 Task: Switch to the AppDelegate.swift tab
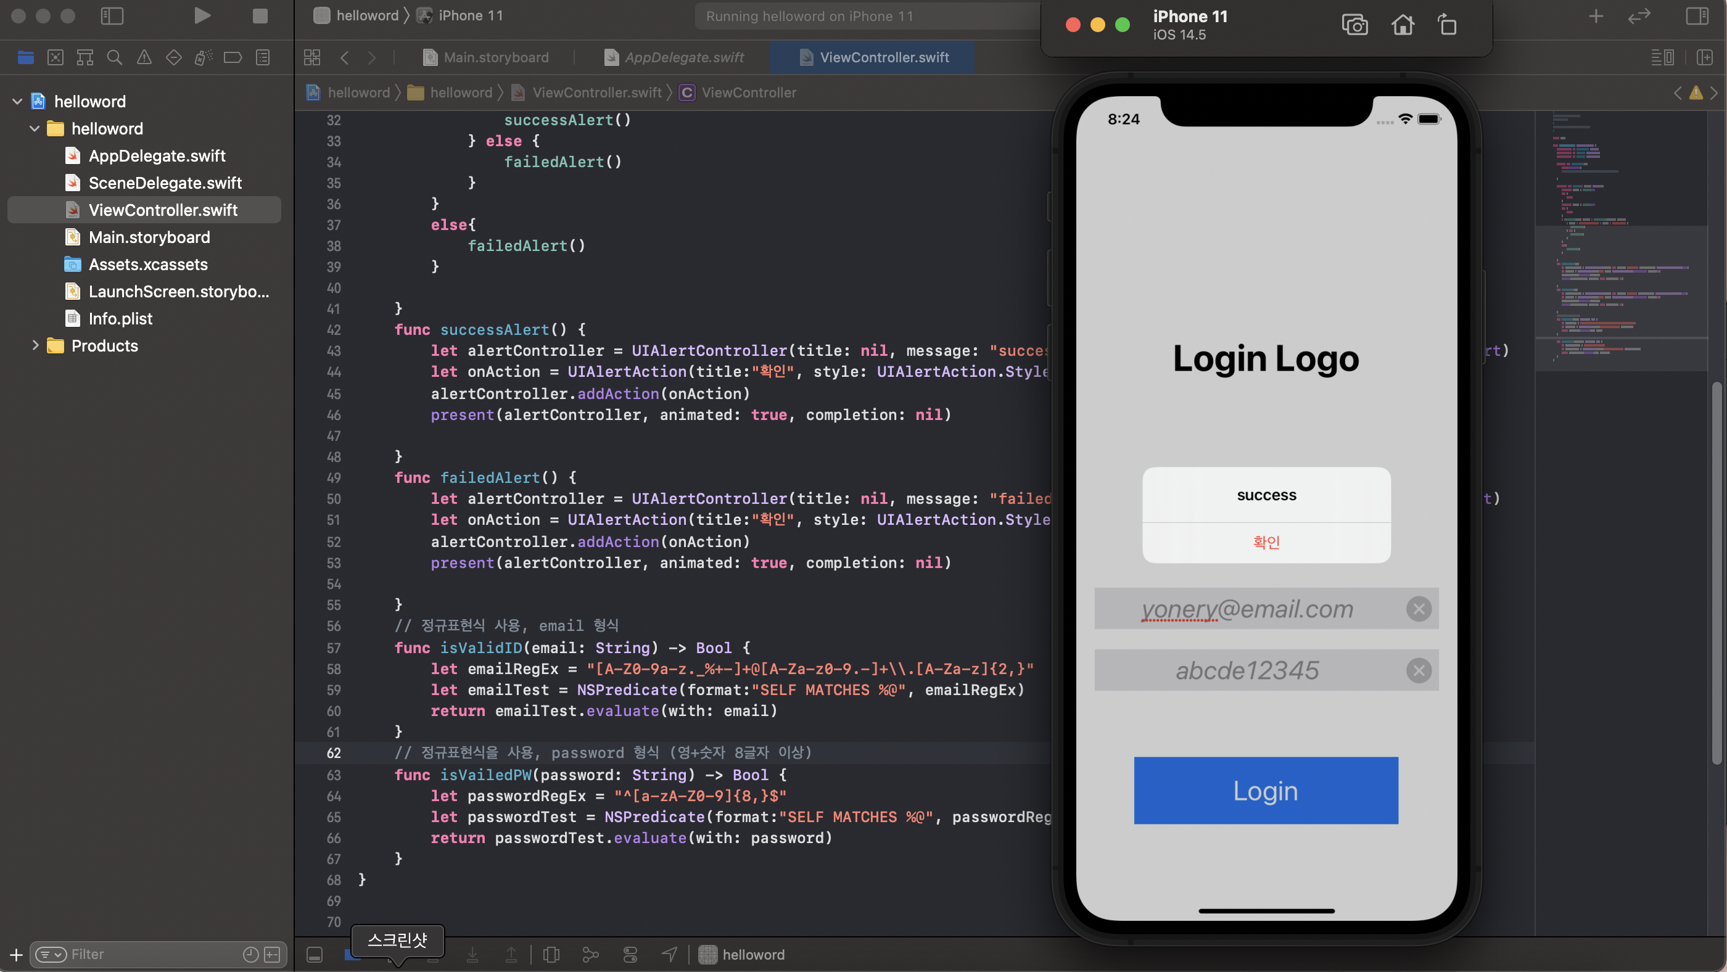coord(683,57)
